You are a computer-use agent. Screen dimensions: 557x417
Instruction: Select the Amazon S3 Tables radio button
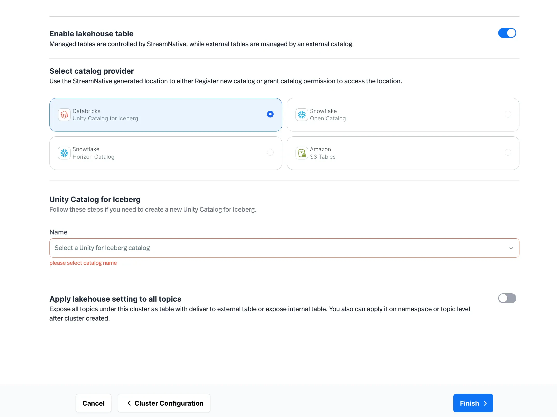(x=508, y=152)
